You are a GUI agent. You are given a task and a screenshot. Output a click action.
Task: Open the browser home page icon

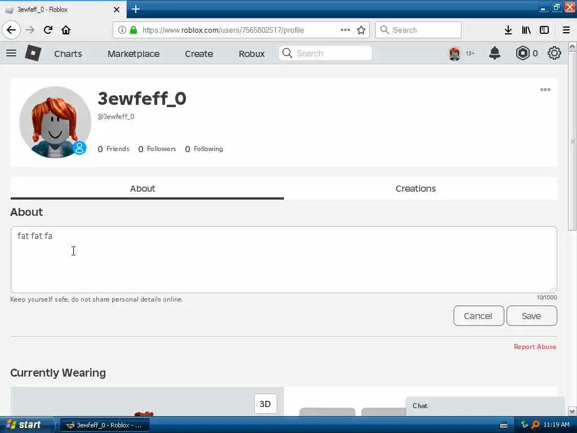coord(66,30)
